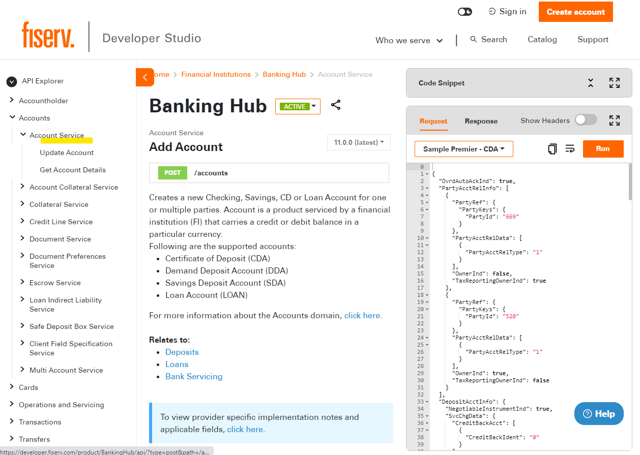Expand Escrow Service node
The height and width of the screenshot is (455, 640).
[22, 282]
